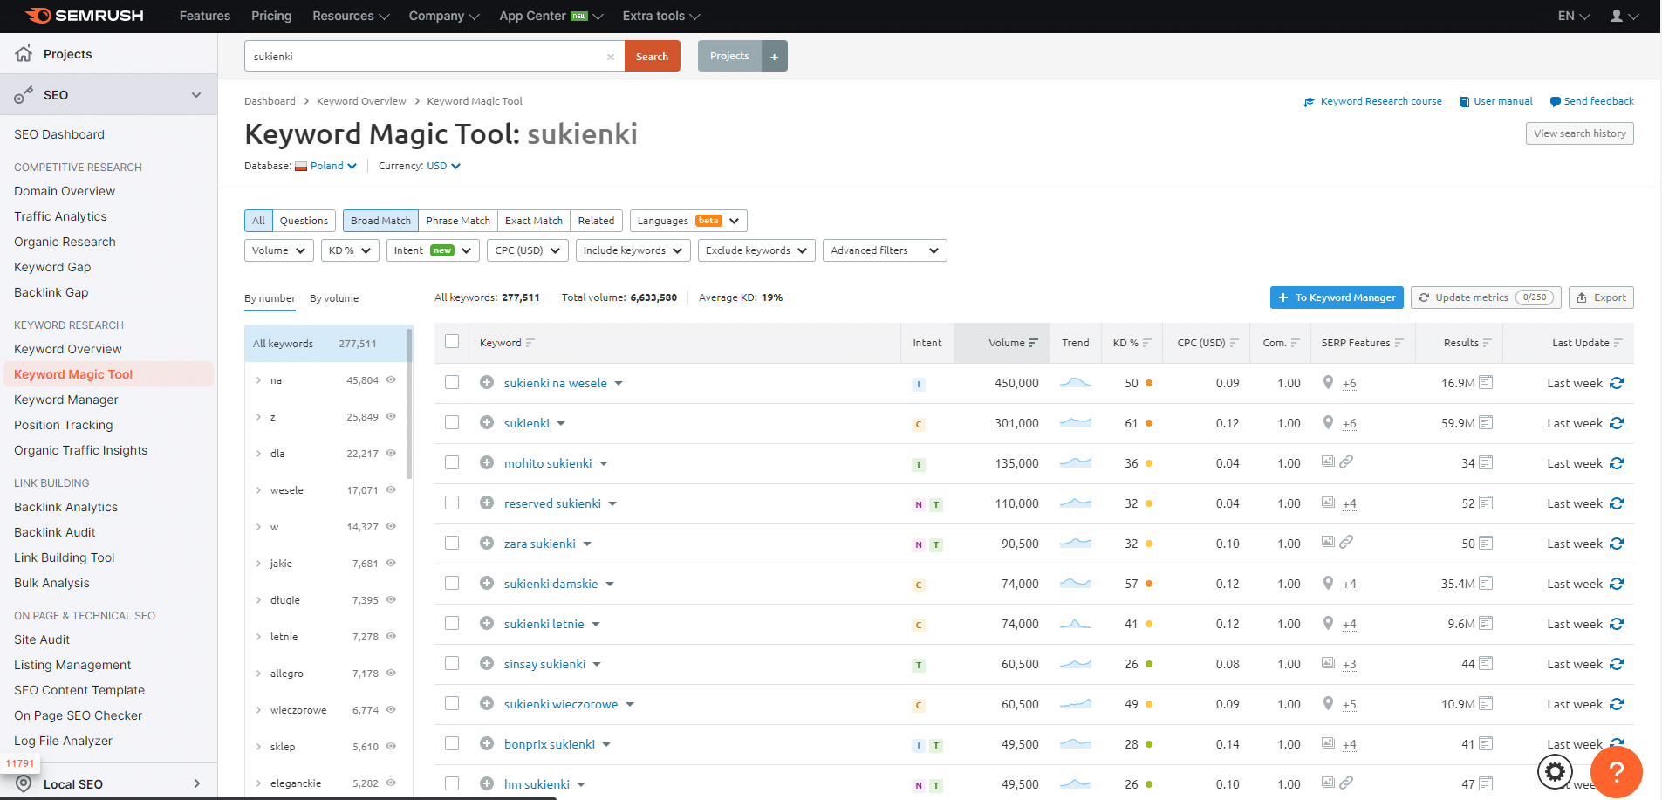Click the Projects home icon in sidebar
1662x800 pixels.
24,53
